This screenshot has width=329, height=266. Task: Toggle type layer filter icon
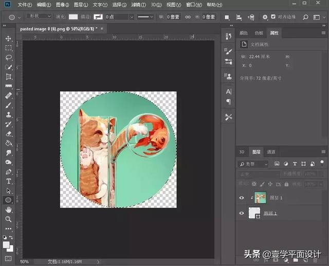coord(295,164)
